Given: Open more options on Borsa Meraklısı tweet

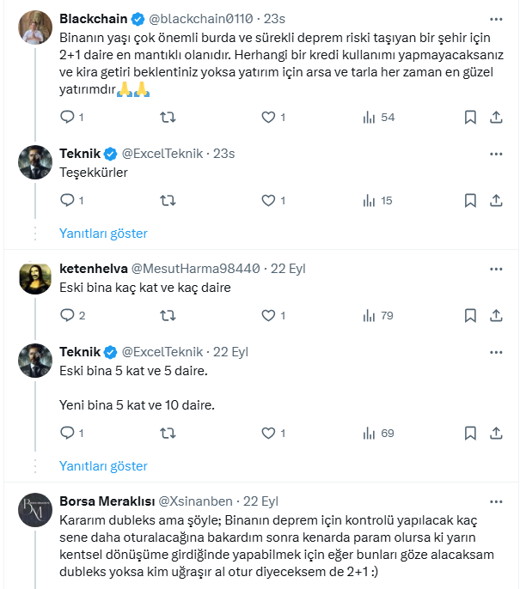Looking at the screenshot, I should (x=496, y=501).
